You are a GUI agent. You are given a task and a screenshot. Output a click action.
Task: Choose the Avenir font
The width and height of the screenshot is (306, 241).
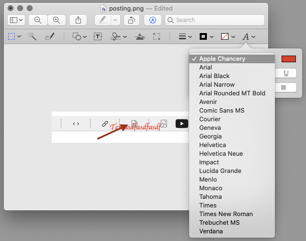point(232,102)
